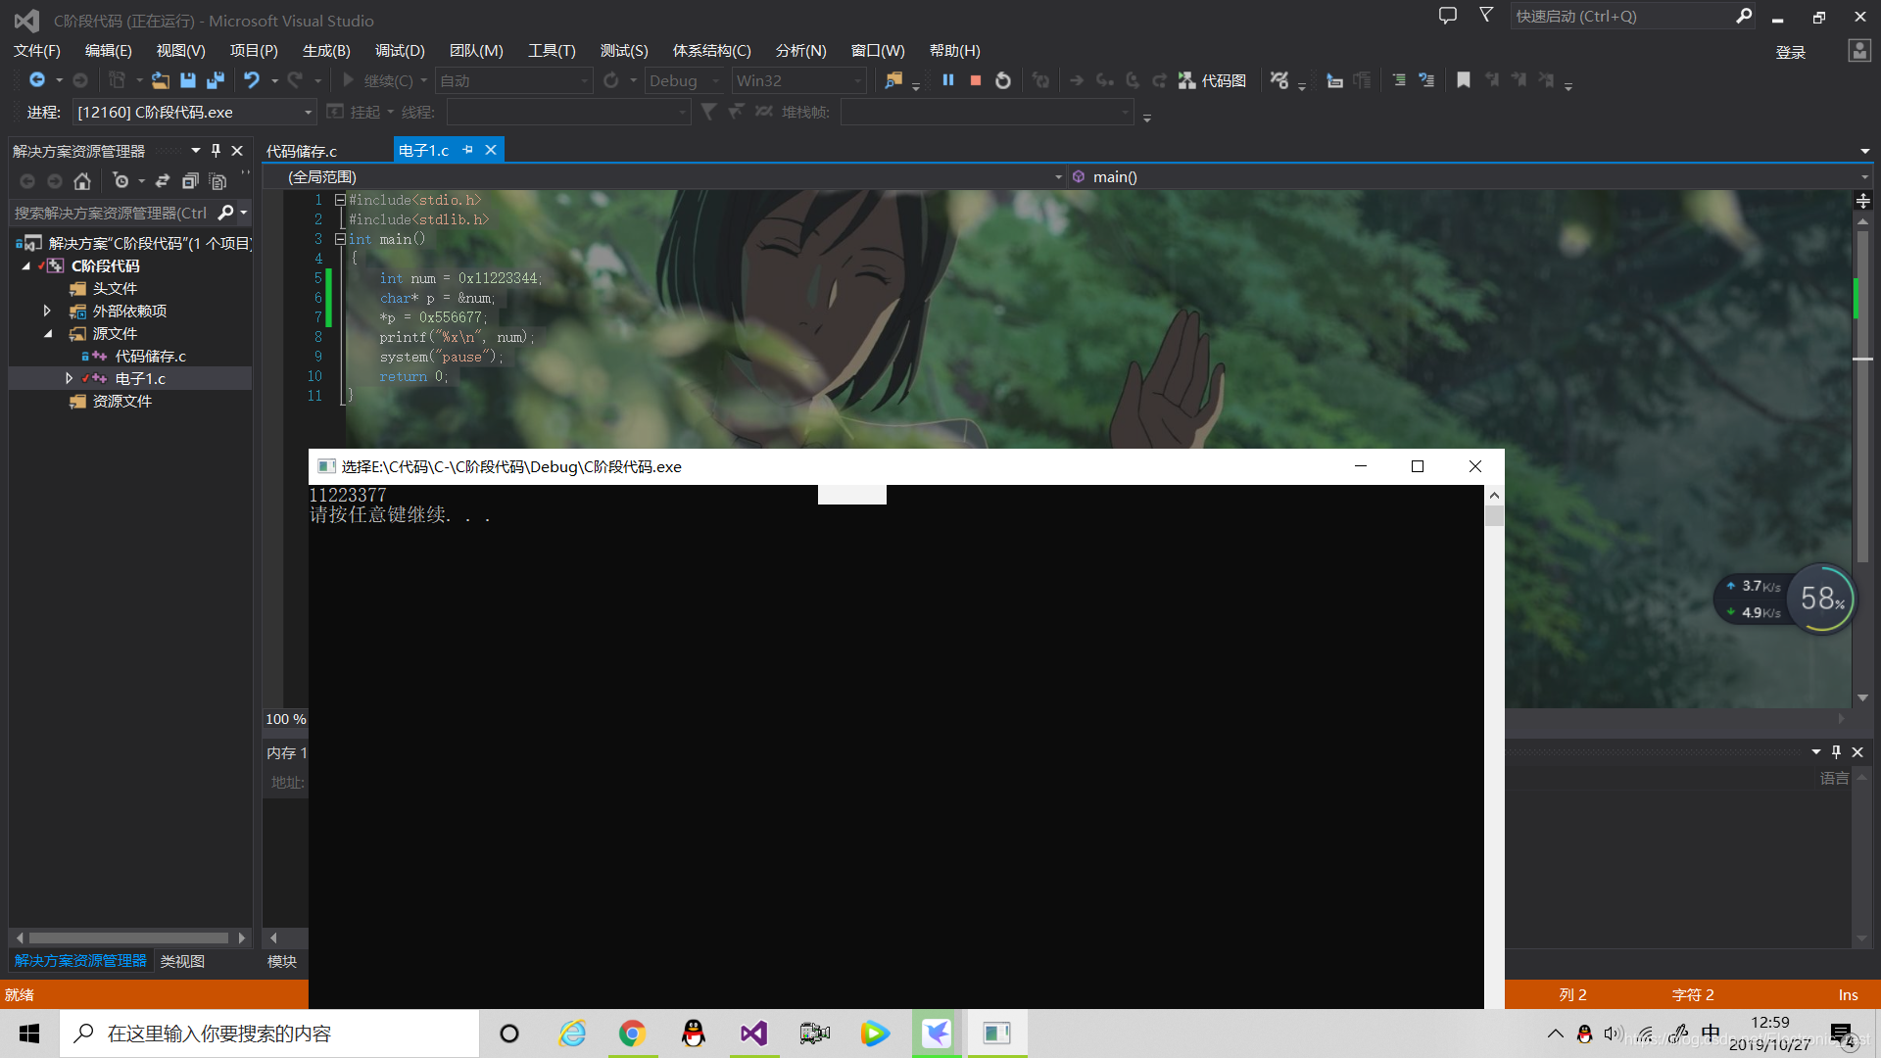Open file using toolbar folder icon
Screen dimensions: 1881x1058
(160, 80)
